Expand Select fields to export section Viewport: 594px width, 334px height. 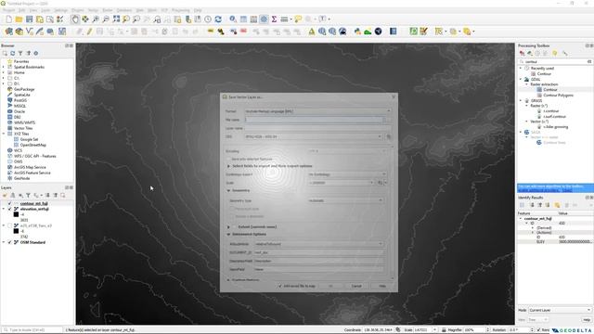(x=228, y=166)
